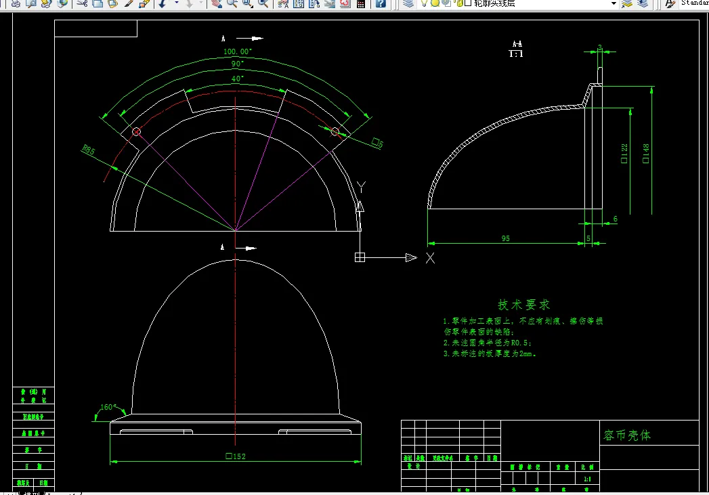Select the 90° angular dimension text
This screenshot has width=709, height=495.
238,64
